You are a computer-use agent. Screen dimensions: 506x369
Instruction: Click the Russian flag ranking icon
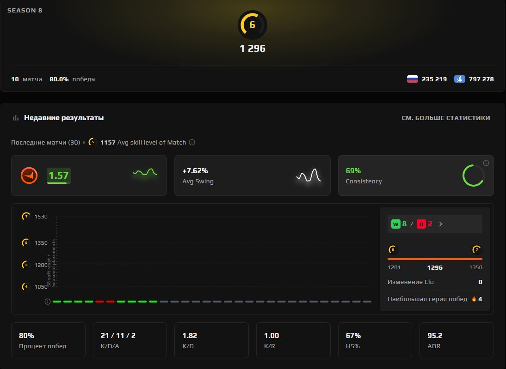pos(413,79)
